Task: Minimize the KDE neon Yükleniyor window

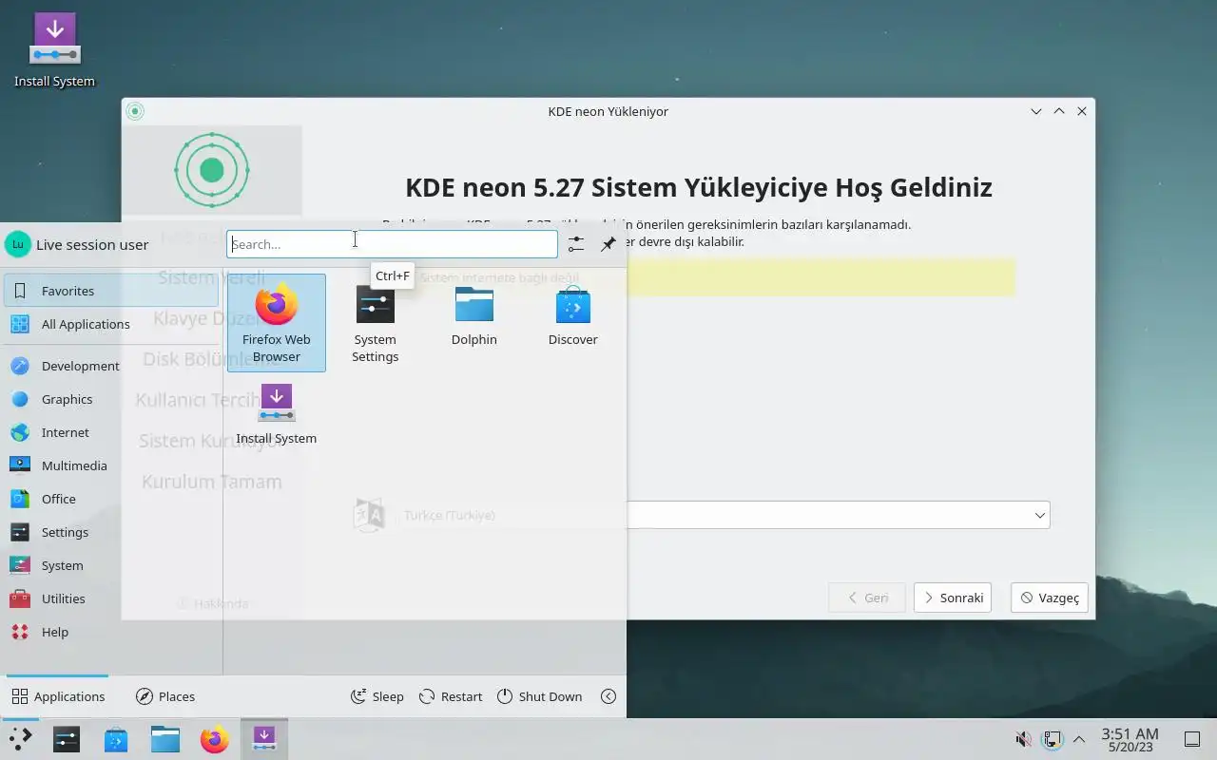Action: pyautogui.click(x=1036, y=111)
